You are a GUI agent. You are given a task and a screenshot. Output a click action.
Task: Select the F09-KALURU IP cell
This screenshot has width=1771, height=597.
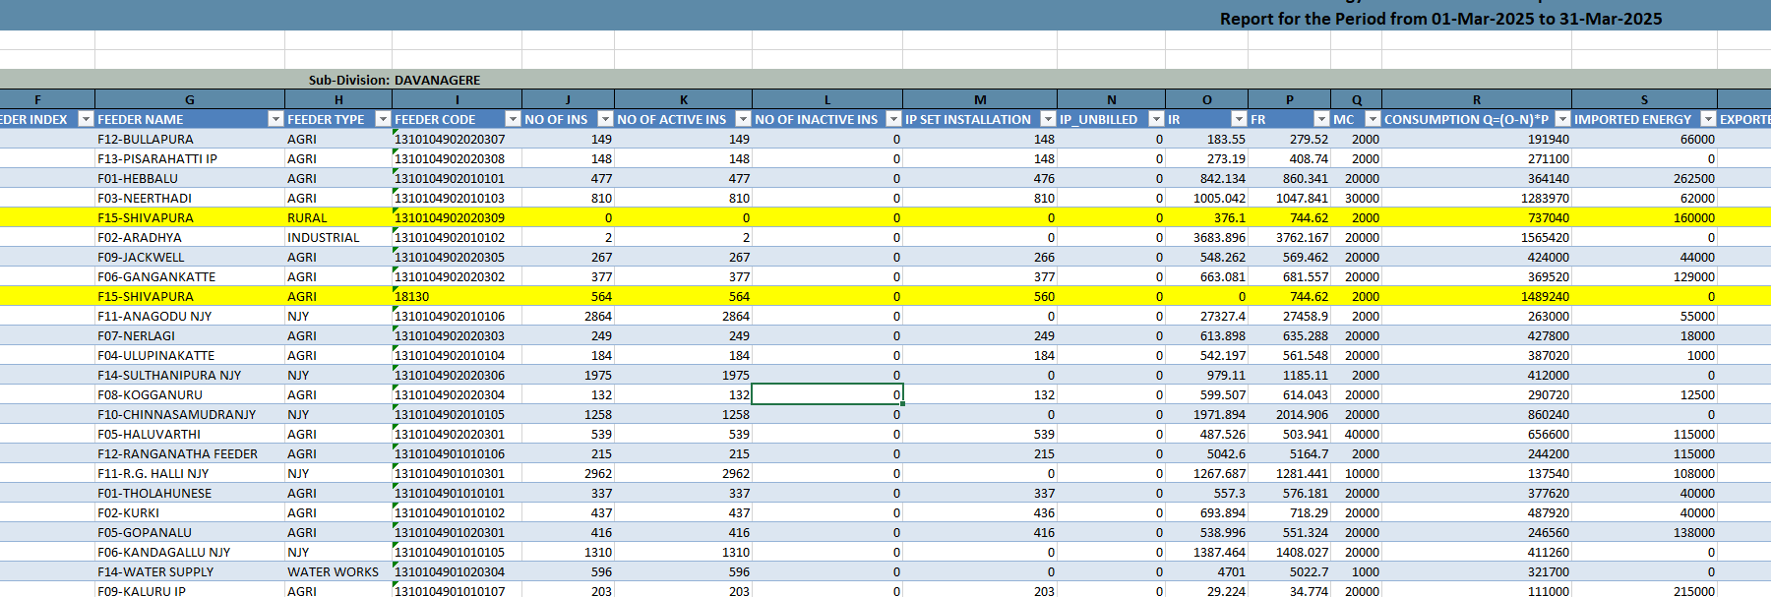(190, 590)
